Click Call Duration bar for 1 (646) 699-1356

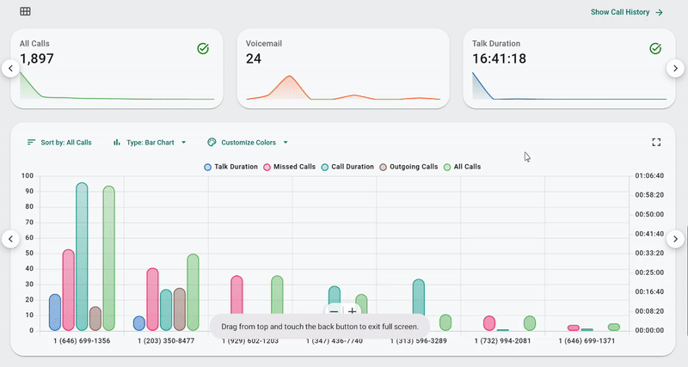82,256
